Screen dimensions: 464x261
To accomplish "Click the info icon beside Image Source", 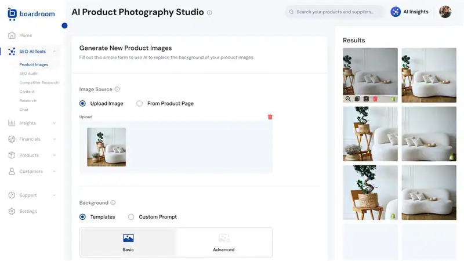I will 117,89.
